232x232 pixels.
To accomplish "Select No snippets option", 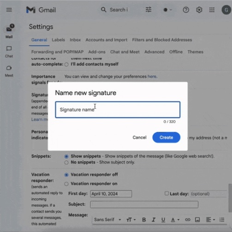I will 66,162.
